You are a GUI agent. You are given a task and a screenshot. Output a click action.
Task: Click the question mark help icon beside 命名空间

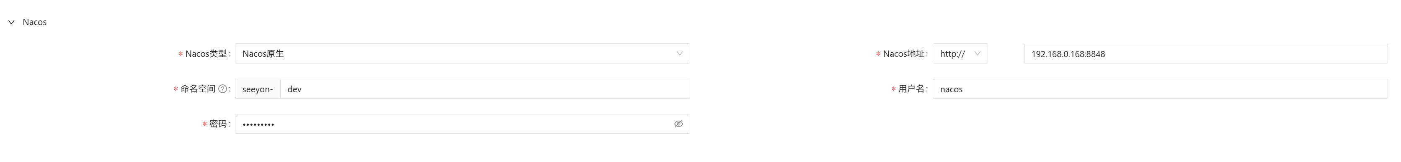(x=222, y=89)
